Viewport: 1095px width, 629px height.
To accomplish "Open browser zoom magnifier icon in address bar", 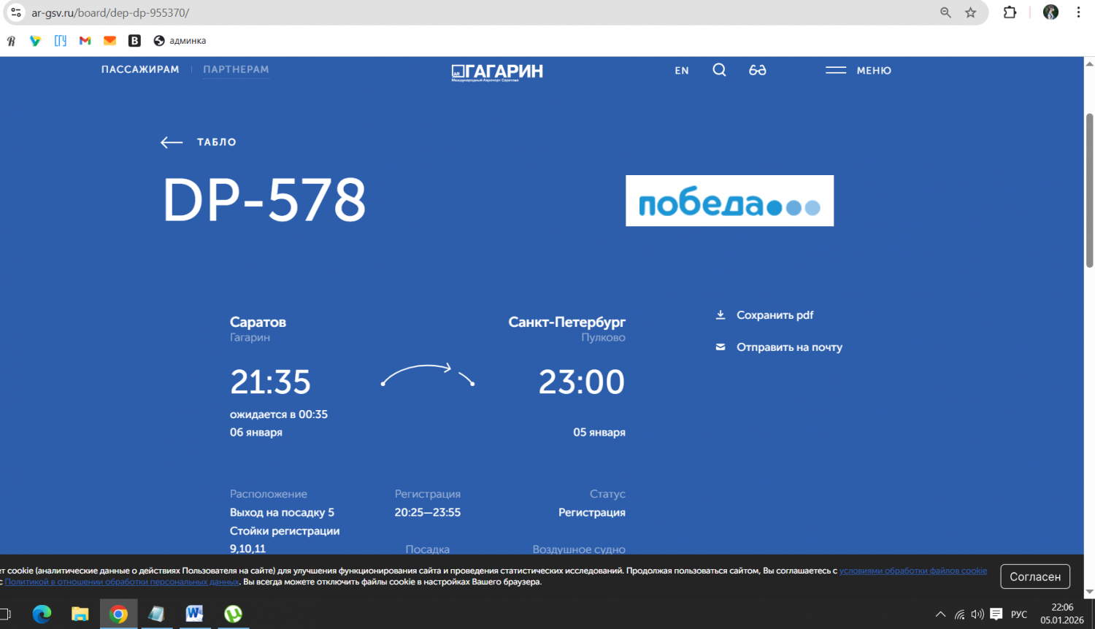I will tap(945, 12).
